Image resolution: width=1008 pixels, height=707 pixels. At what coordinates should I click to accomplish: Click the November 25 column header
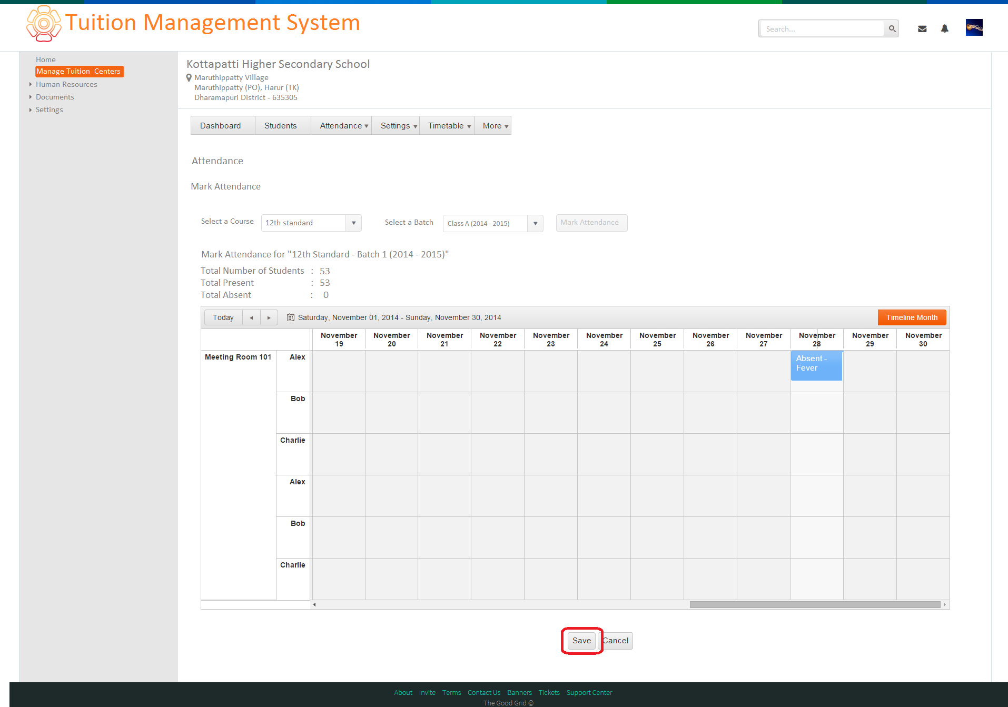[657, 340]
